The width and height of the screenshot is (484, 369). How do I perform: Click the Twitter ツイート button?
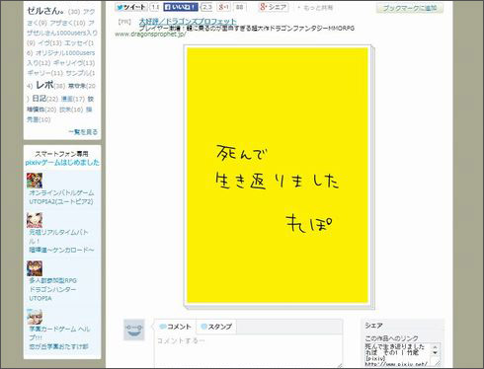pyautogui.click(x=131, y=7)
